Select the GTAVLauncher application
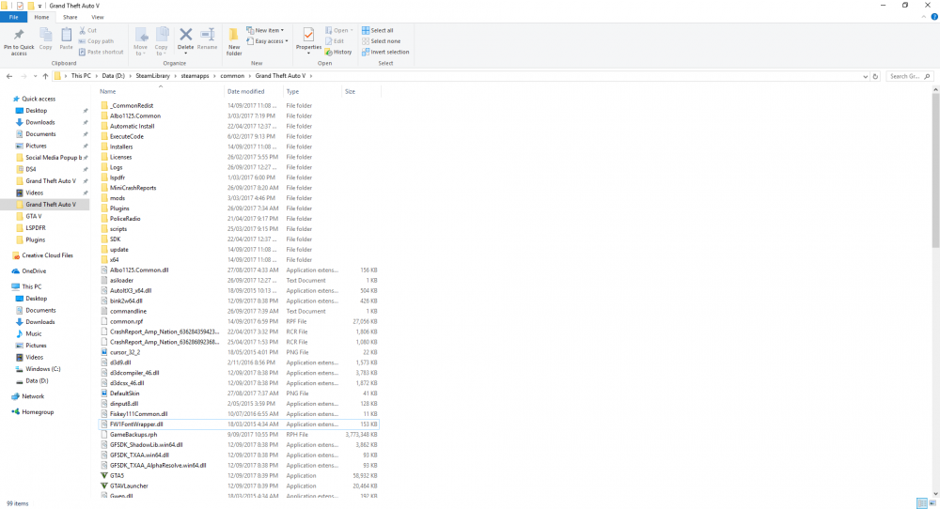This screenshot has height=509, width=940. click(x=129, y=486)
